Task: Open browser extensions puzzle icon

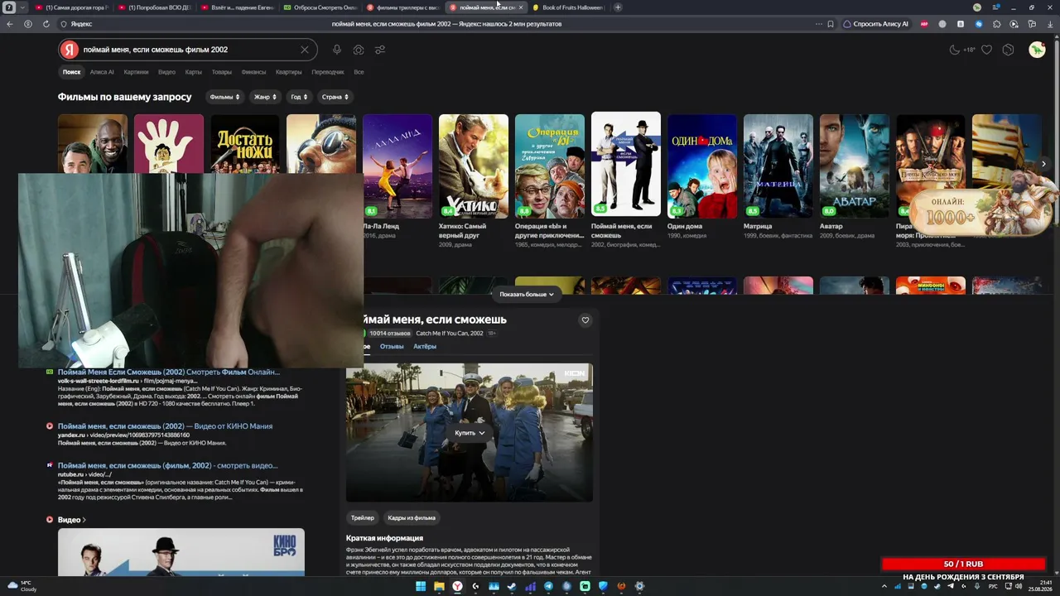Action: click(996, 24)
